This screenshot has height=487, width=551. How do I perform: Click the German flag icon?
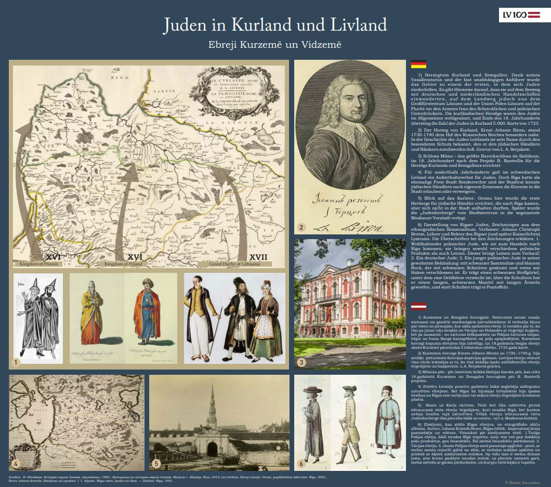coord(418,64)
